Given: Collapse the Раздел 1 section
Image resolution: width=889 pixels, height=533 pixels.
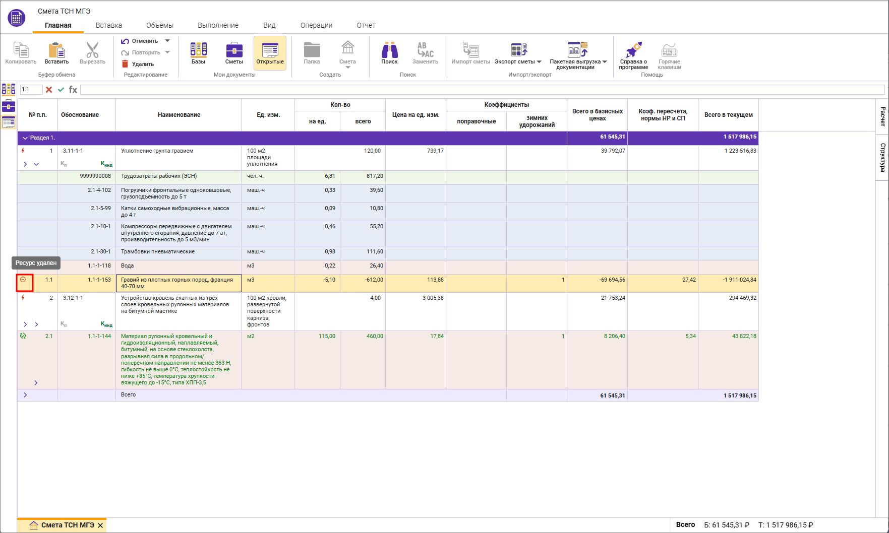Looking at the screenshot, I should coord(25,138).
